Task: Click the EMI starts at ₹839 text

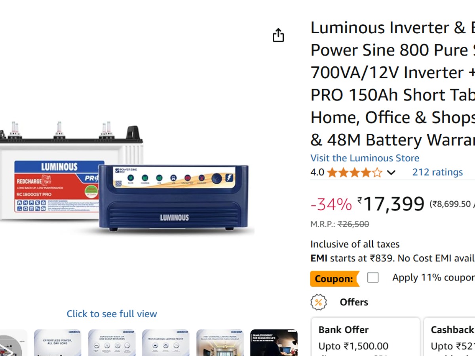Action: 352,258
